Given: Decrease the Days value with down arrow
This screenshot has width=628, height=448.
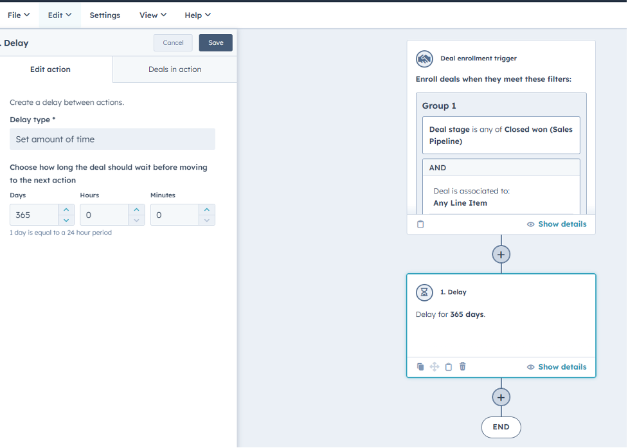Looking at the screenshot, I should [66, 220].
